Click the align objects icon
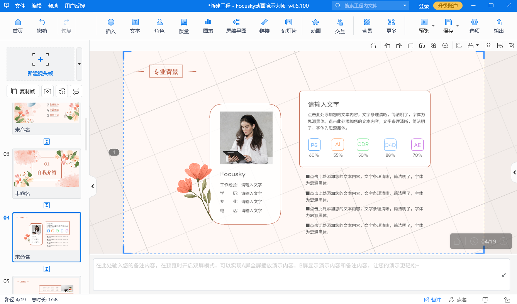This screenshot has height=304, width=517. [x=459, y=46]
